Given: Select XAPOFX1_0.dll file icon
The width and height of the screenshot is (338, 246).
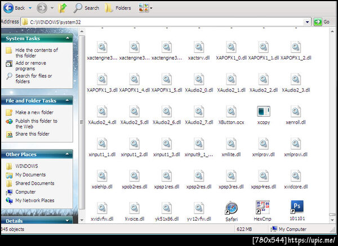Looking at the screenshot, I should coord(231,47).
